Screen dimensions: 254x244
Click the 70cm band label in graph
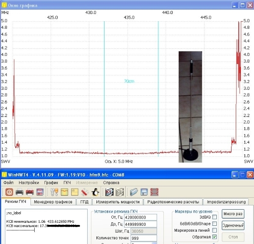point(129,81)
